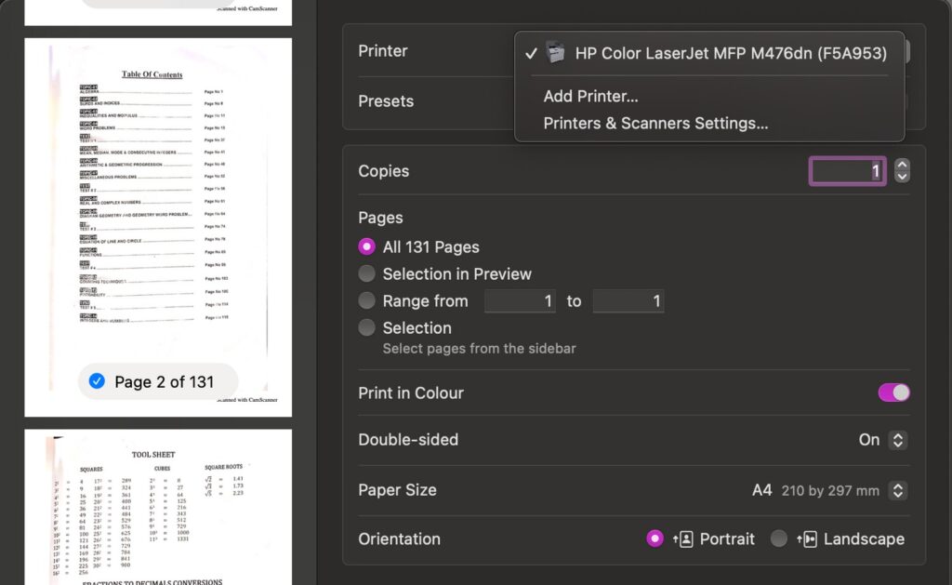Toggle the Page 2 of 131 checkmark
Image resolution: width=952 pixels, height=585 pixels.
tap(97, 381)
